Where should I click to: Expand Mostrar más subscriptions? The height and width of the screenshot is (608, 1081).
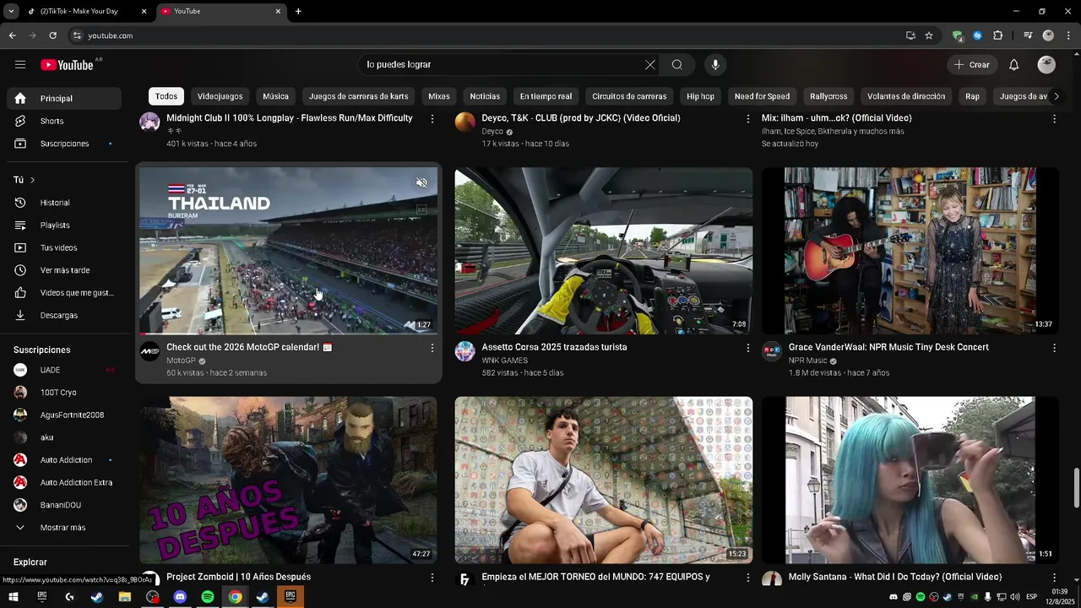coord(64,528)
